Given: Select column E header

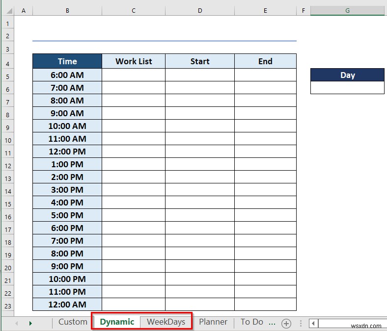Looking at the screenshot, I should tap(265, 11).
